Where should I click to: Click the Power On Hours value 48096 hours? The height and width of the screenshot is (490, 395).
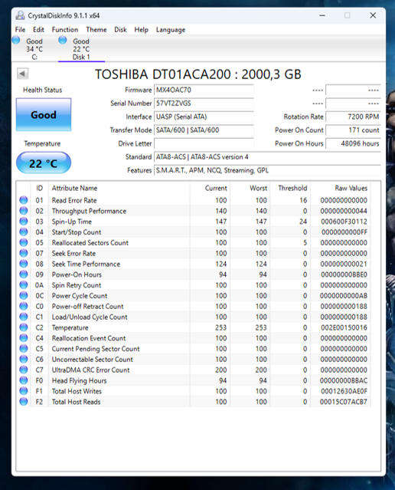point(353,143)
